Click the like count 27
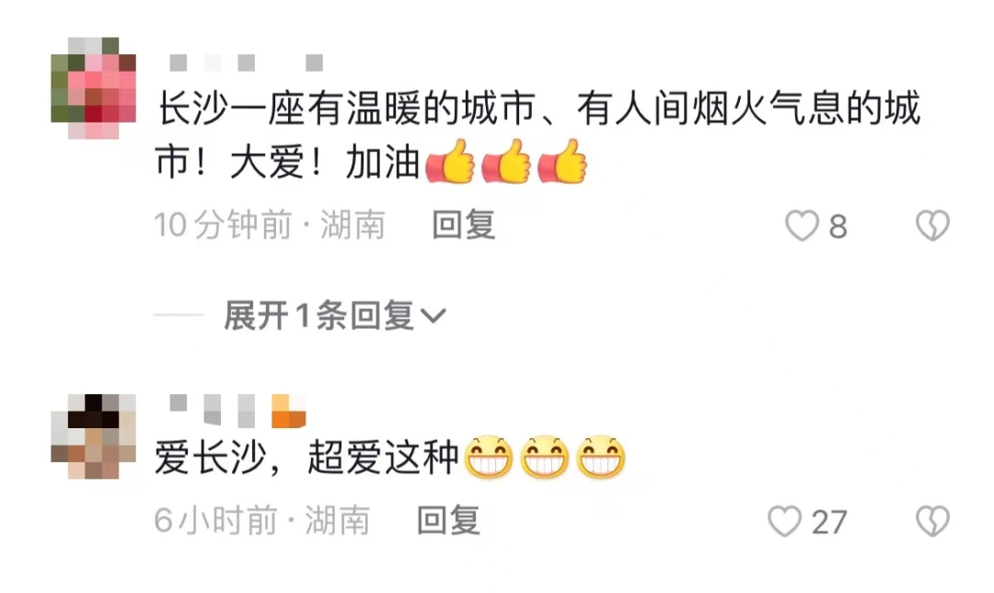This screenshot has height=593, width=994. point(829,523)
